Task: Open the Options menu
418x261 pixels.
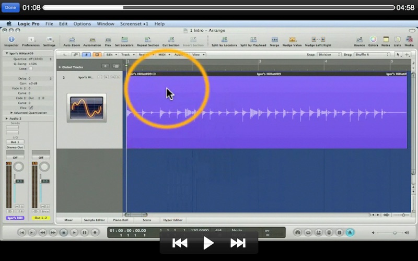Action: [82, 23]
